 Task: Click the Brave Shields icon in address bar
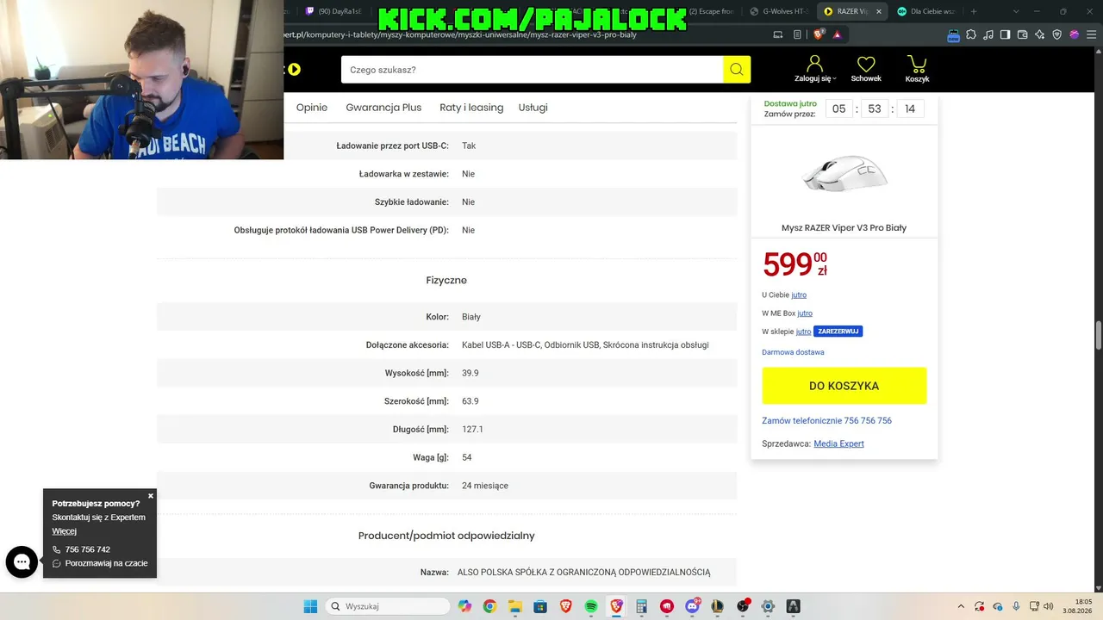(x=817, y=34)
